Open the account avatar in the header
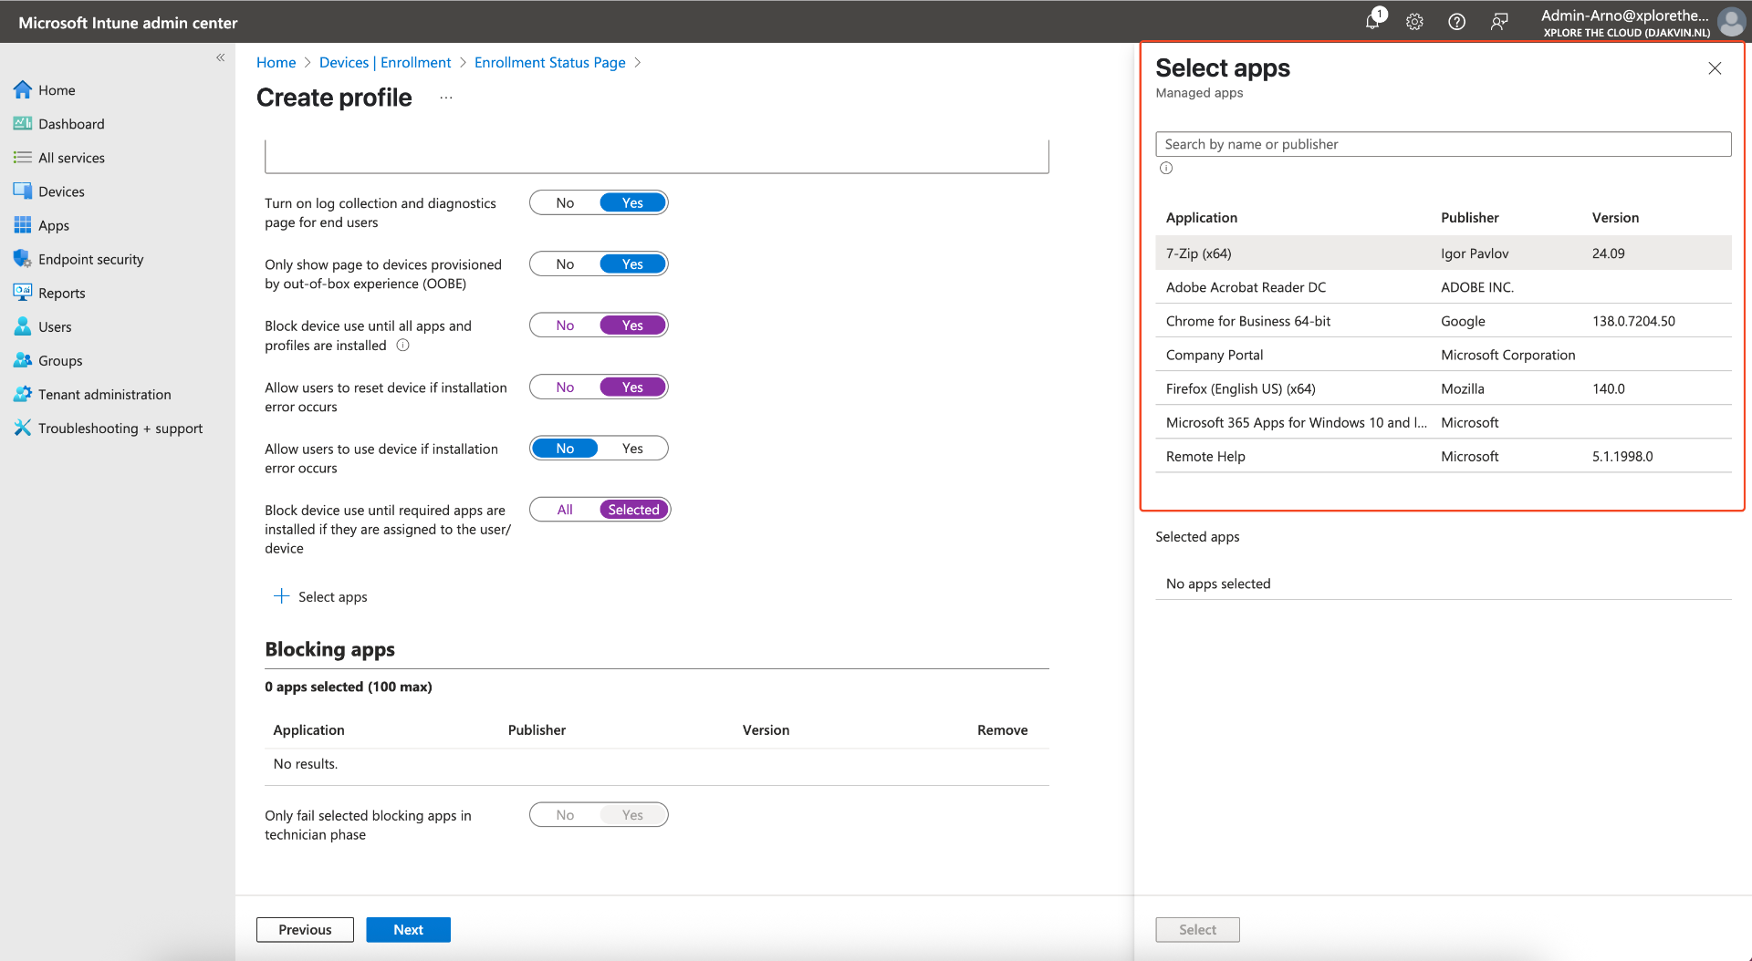Image resolution: width=1752 pixels, height=961 pixels. click(1730, 22)
